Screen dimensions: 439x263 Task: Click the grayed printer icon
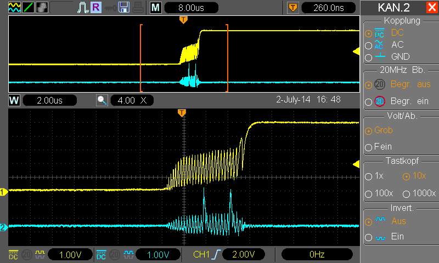tap(138, 8)
